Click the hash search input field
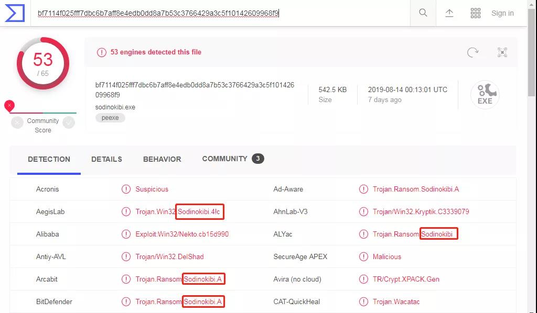 click(x=220, y=13)
